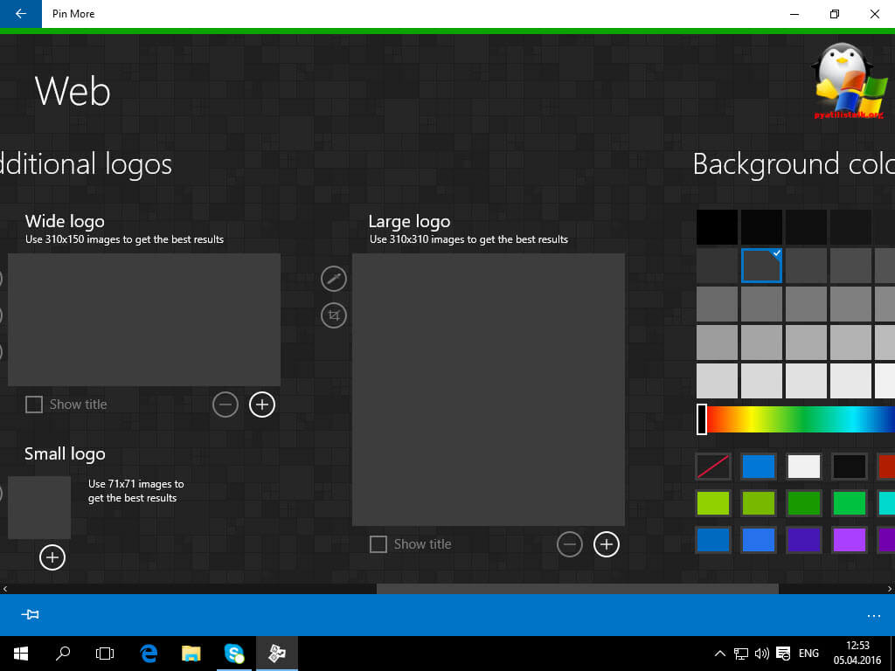Click the horizontal scrollbar thumb

click(x=577, y=589)
